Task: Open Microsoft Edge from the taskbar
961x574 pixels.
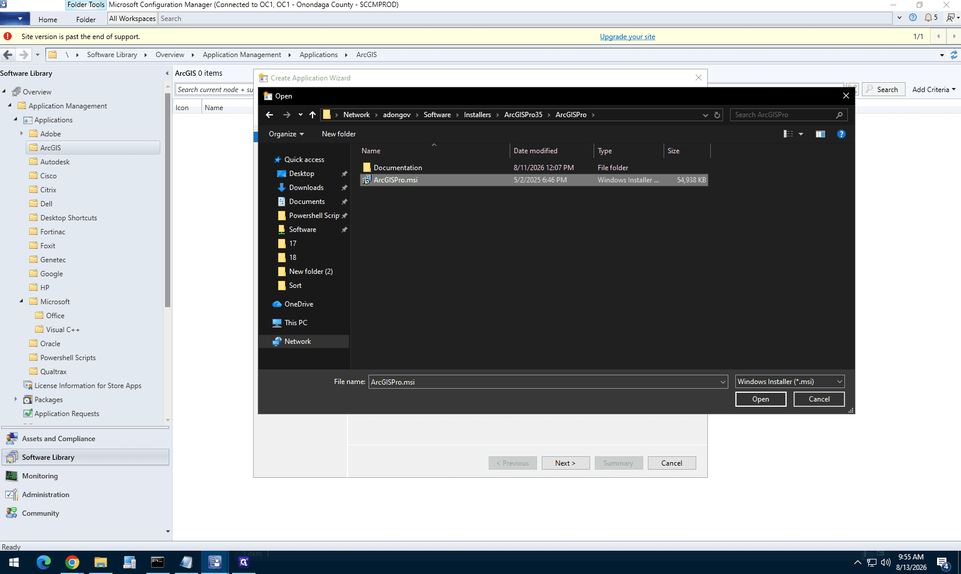Action: coord(44,562)
